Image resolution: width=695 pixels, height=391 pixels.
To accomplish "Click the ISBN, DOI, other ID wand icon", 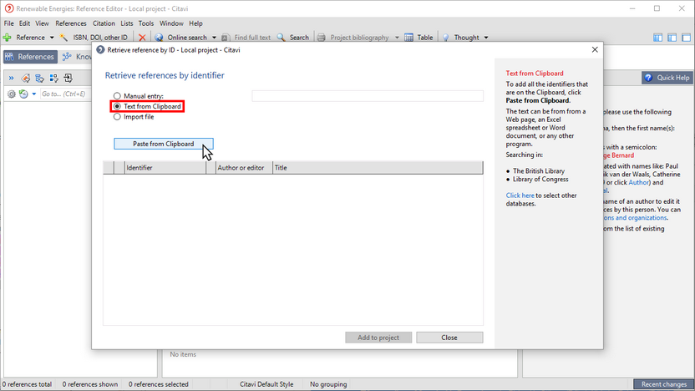I will coord(63,38).
